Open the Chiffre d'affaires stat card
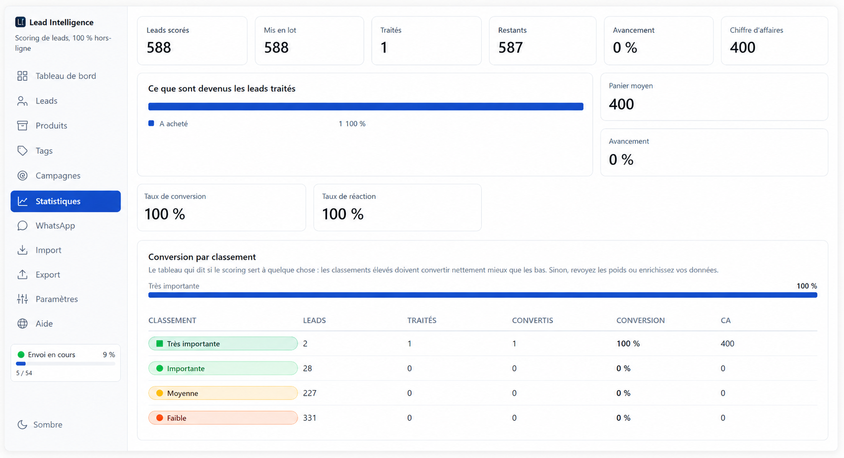This screenshot has height=458, width=844. click(x=774, y=41)
